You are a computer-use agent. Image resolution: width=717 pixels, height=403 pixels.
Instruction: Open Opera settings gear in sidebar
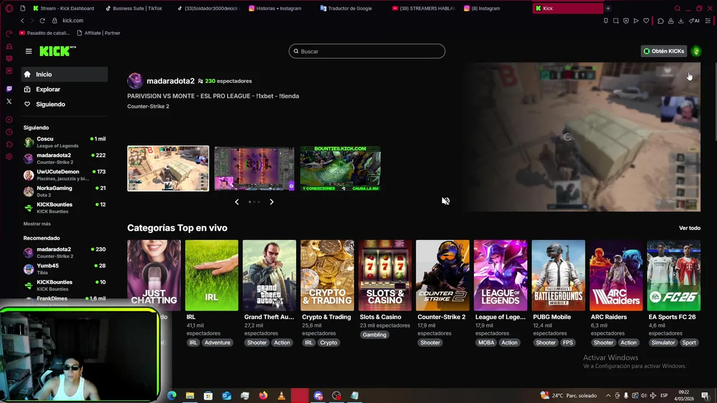click(x=9, y=157)
